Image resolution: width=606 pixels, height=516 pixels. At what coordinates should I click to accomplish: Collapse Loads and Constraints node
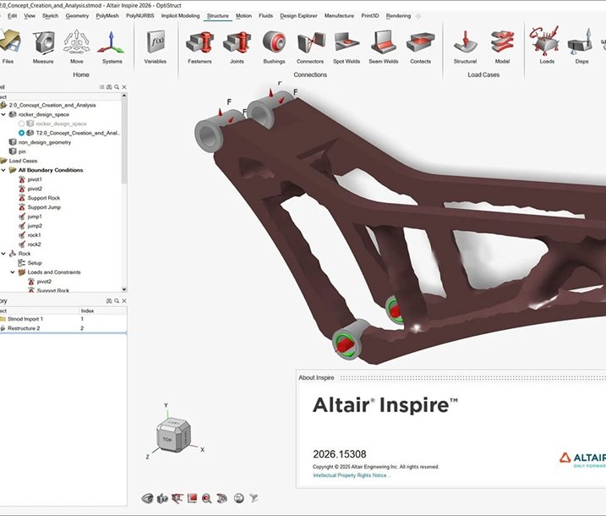coord(13,272)
